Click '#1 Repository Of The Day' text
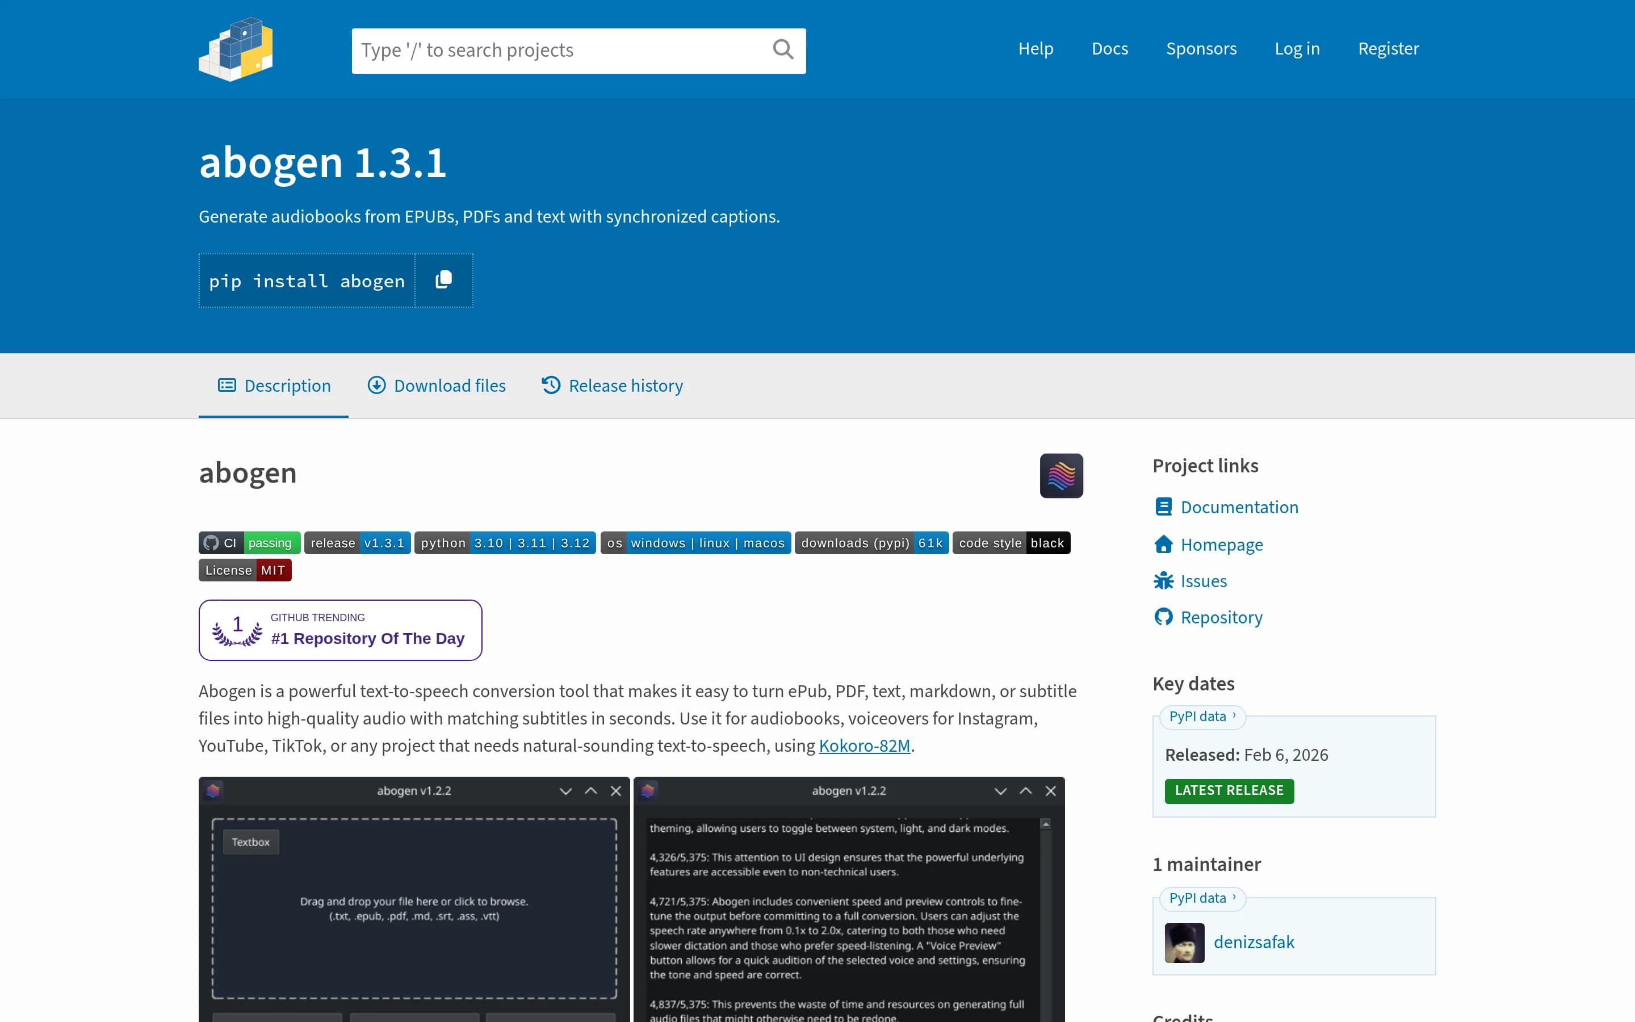 (367, 639)
